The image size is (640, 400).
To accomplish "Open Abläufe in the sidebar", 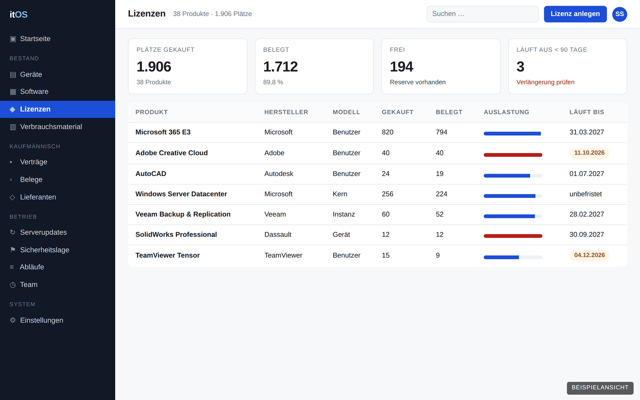I will point(58,267).
